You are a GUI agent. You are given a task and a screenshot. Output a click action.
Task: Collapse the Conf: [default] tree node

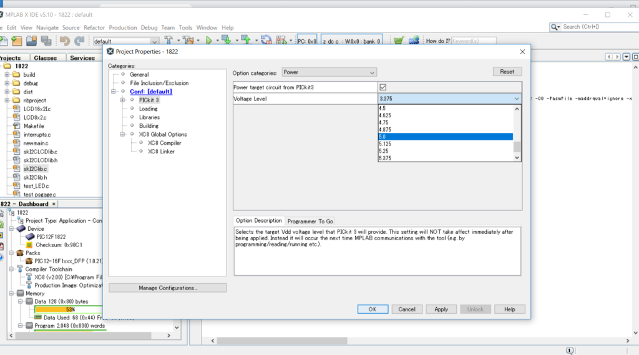114,92
